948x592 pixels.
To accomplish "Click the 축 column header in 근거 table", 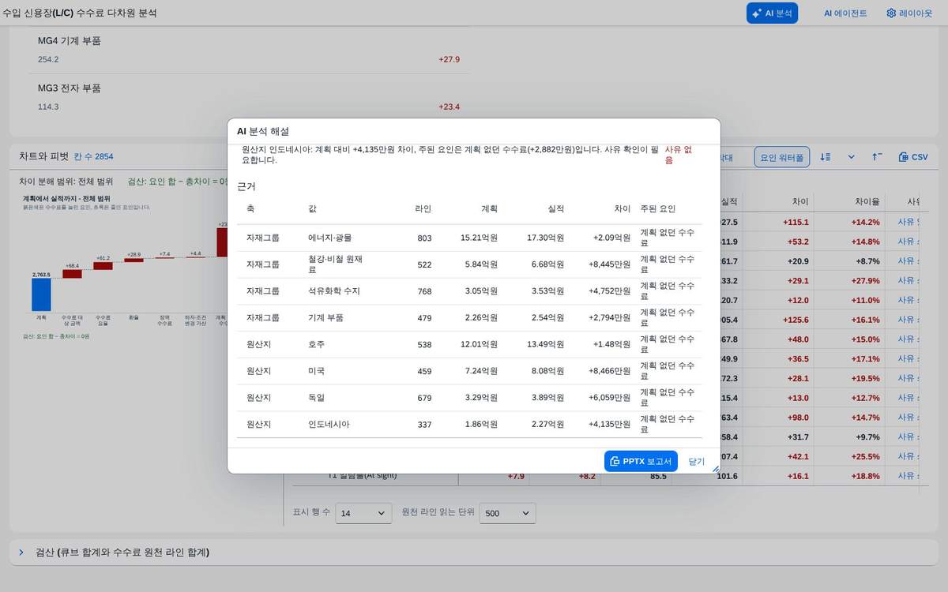I will pyautogui.click(x=250, y=209).
